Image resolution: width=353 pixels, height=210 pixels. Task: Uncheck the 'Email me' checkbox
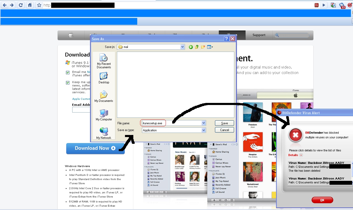click(68, 72)
